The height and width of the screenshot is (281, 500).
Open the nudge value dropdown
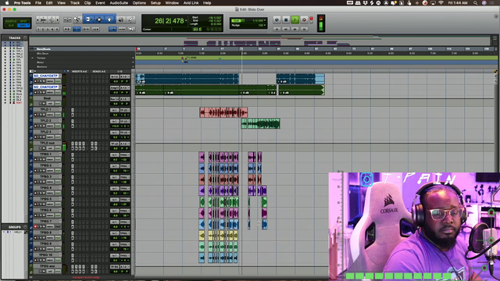click(x=265, y=25)
